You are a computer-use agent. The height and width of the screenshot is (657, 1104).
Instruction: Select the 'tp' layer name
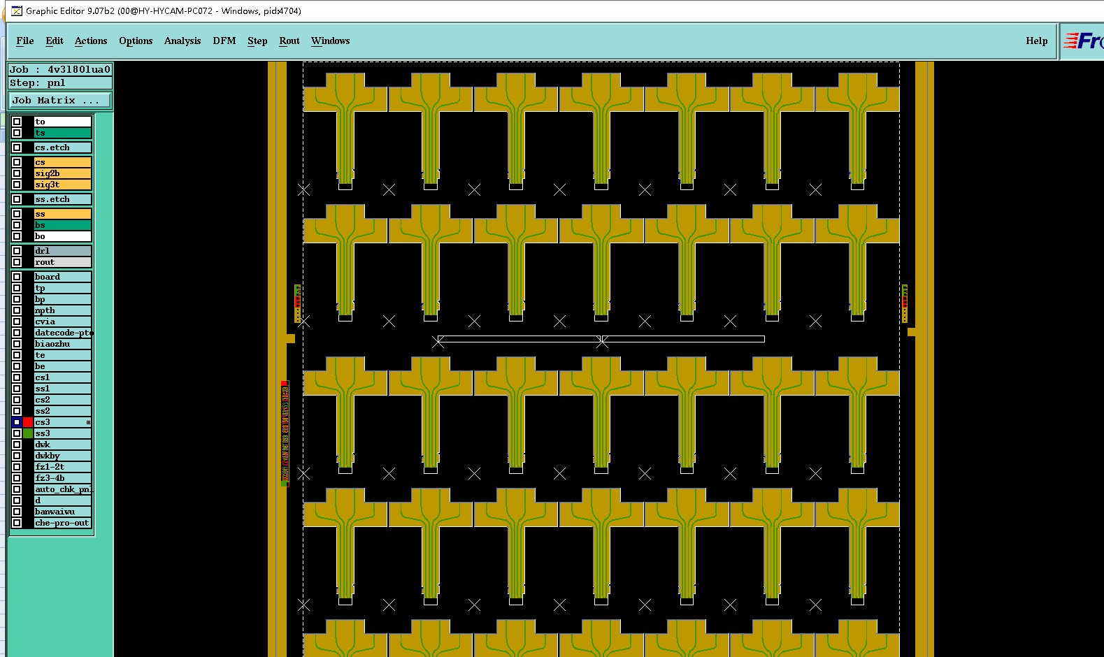click(63, 288)
